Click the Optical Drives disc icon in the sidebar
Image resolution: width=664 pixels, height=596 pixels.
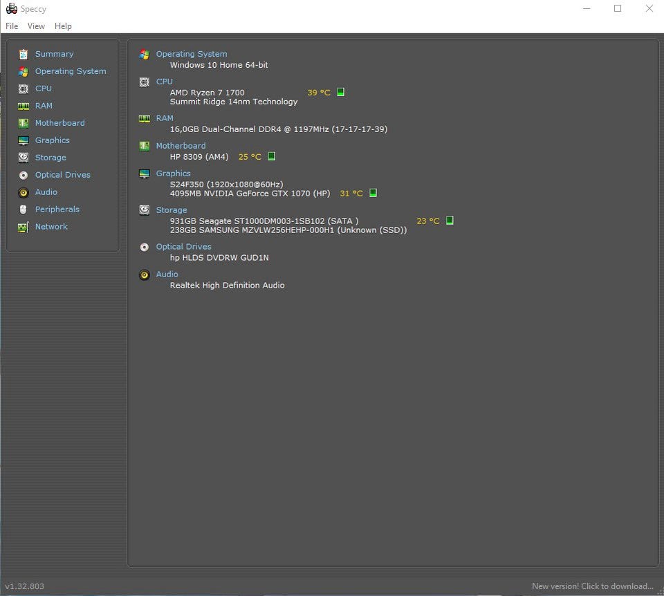24,175
